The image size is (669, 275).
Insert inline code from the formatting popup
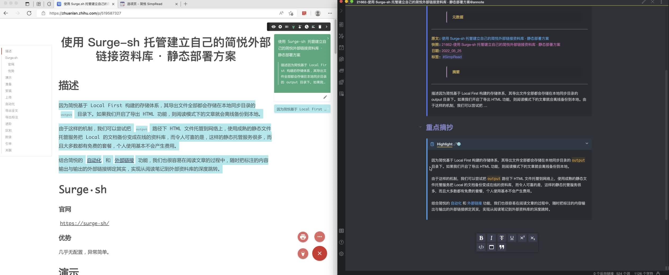481,247
